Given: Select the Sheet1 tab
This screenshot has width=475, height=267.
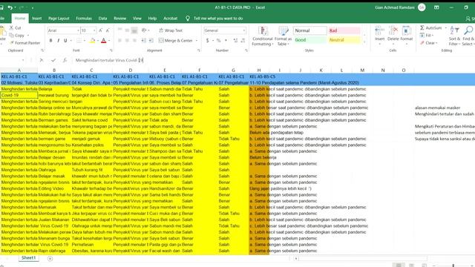Looking at the screenshot, I should point(29,258).
